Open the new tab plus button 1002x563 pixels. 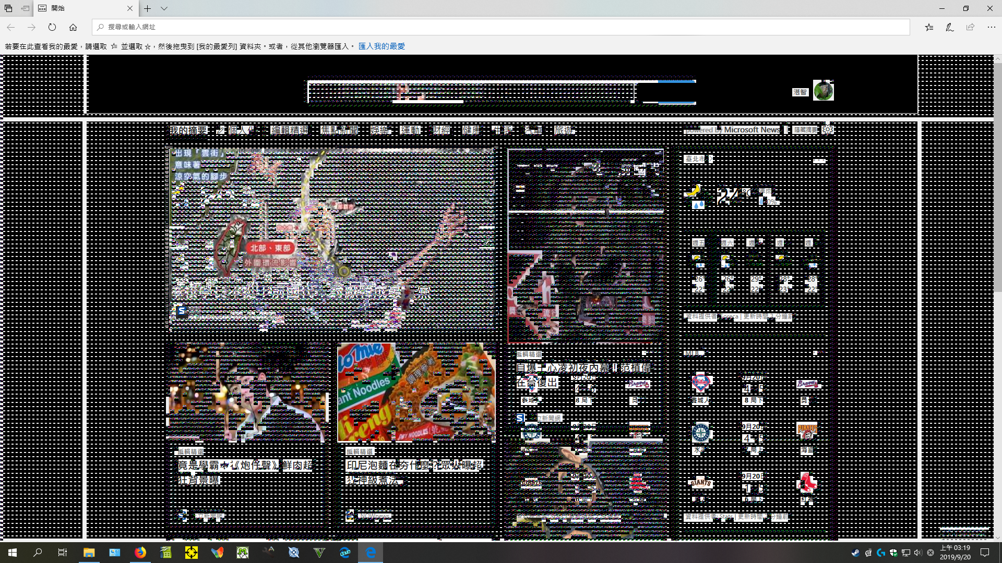click(148, 8)
